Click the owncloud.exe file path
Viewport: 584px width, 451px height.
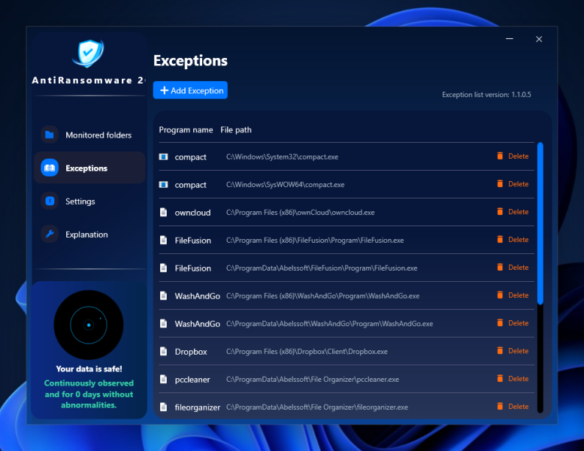[x=301, y=212]
